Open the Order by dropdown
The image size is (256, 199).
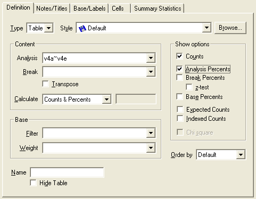click(241, 155)
